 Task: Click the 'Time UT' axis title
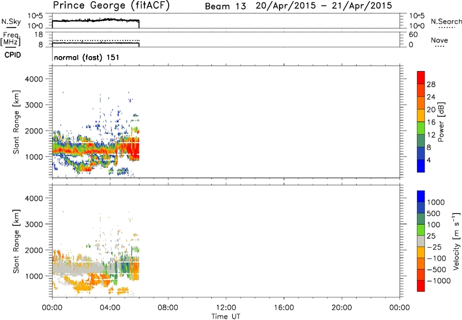point(226,317)
